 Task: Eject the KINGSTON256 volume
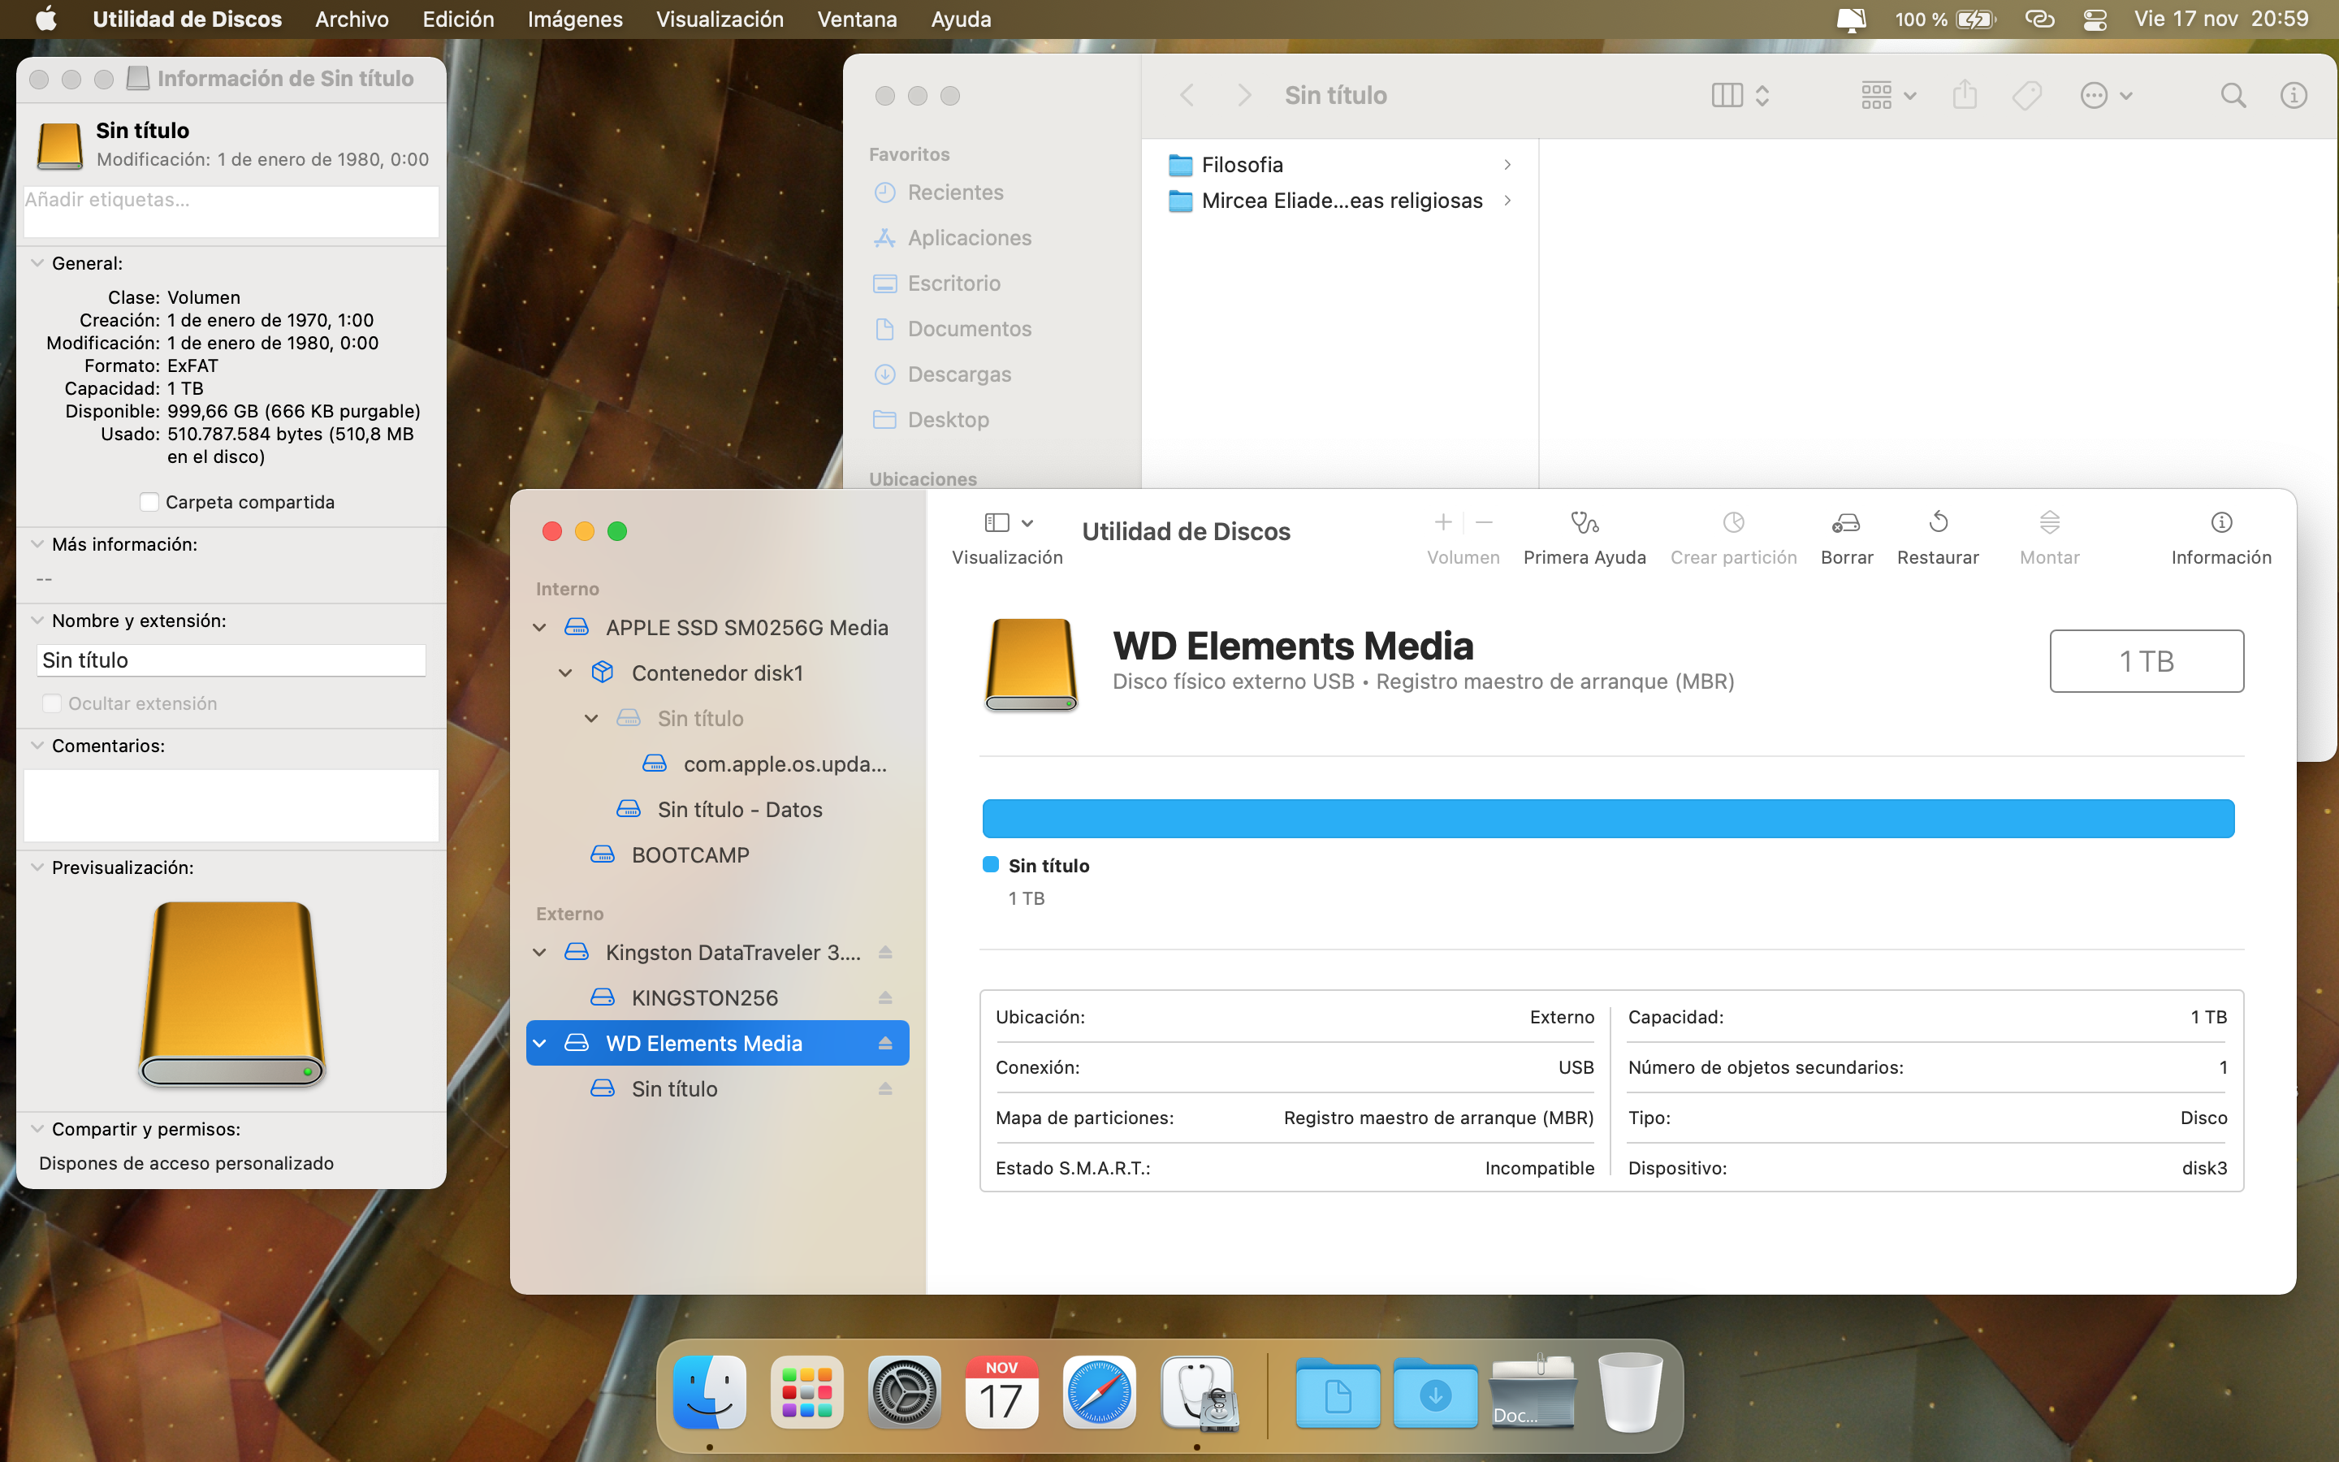click(x=884, y=998)
